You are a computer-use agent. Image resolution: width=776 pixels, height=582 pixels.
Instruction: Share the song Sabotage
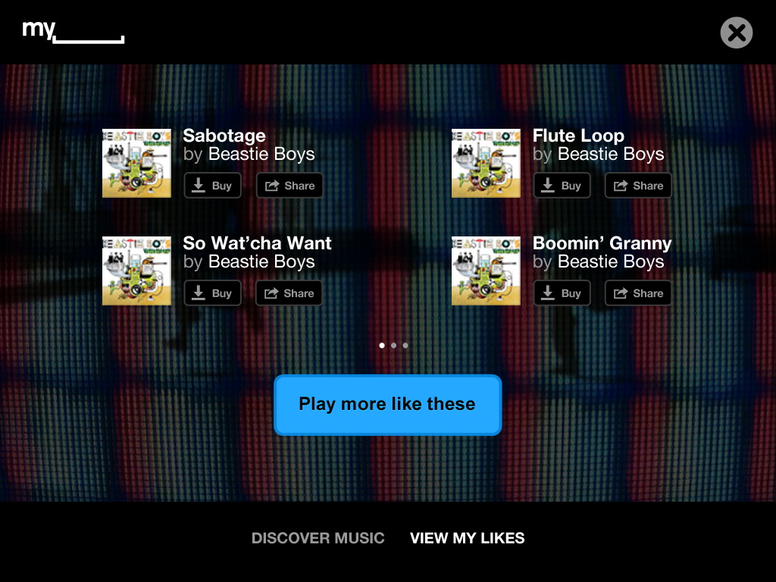[x=289, y=186]
